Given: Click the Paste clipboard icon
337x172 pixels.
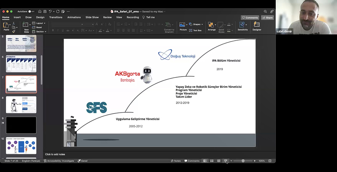Looking at the screenshot, I should [x=6, y=25].
